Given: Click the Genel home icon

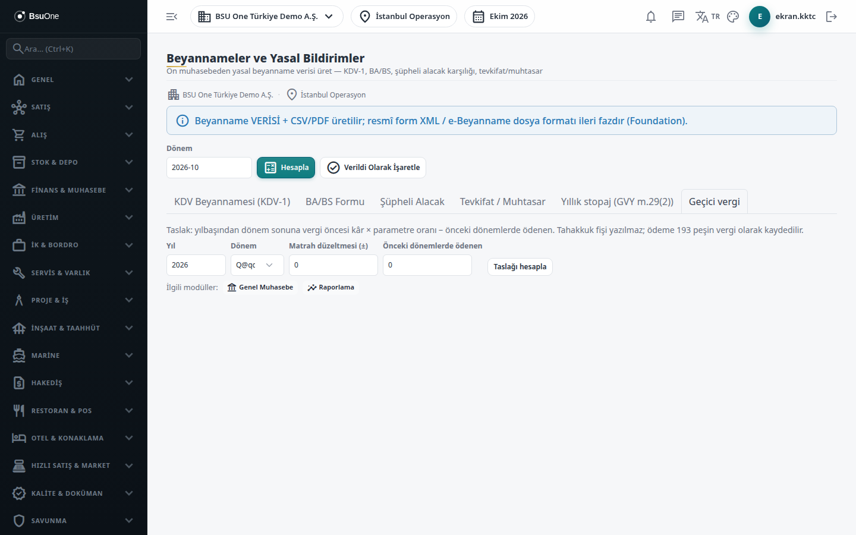Looking at the screenshot, I should [19, 80].
